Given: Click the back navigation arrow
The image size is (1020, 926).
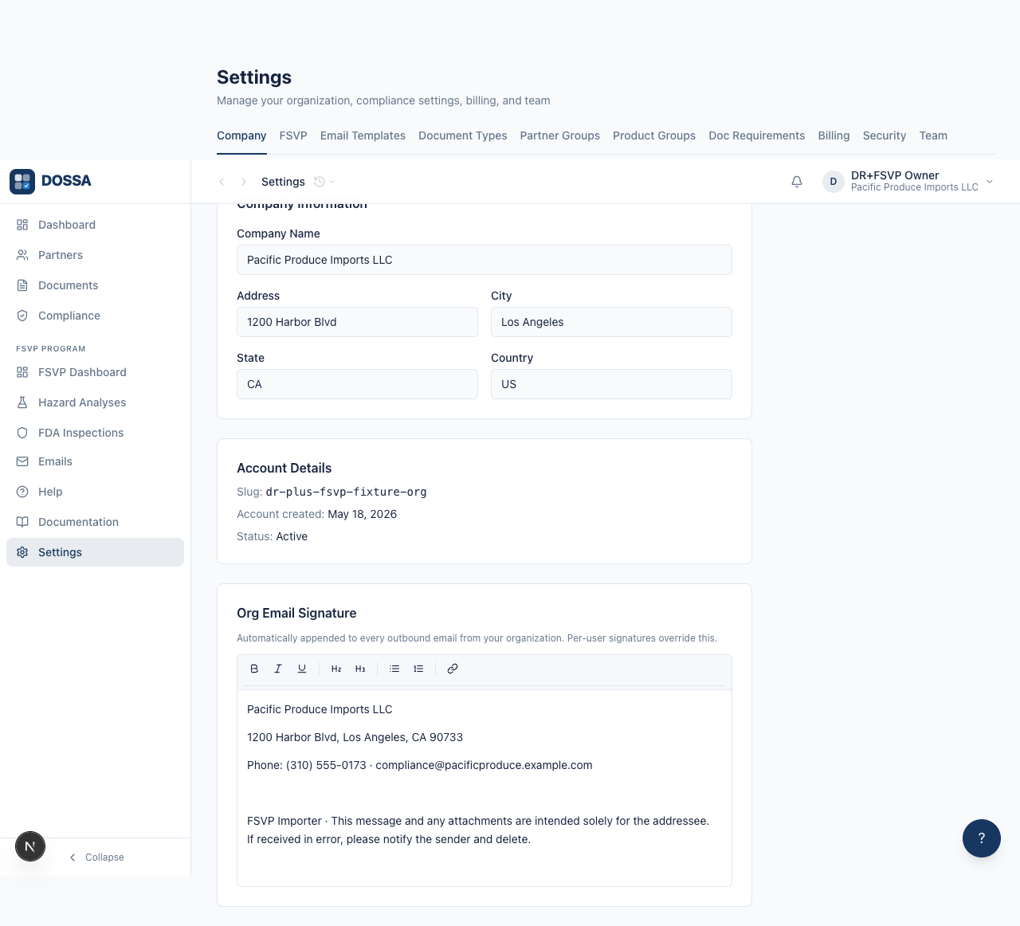Looking at the screenshot, I should point(222,182).
